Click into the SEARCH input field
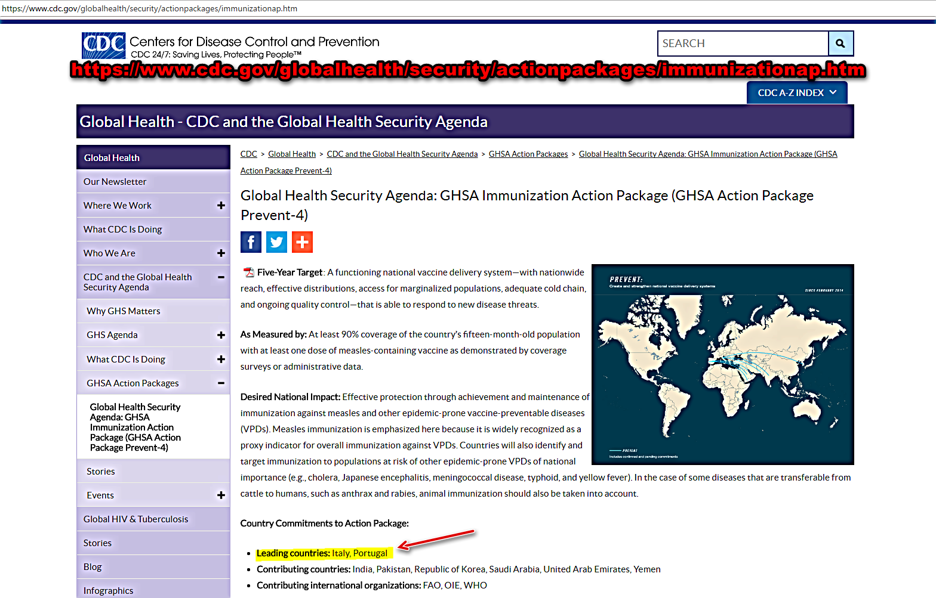The width and height of the screenshot is (936, 598). 743,44
